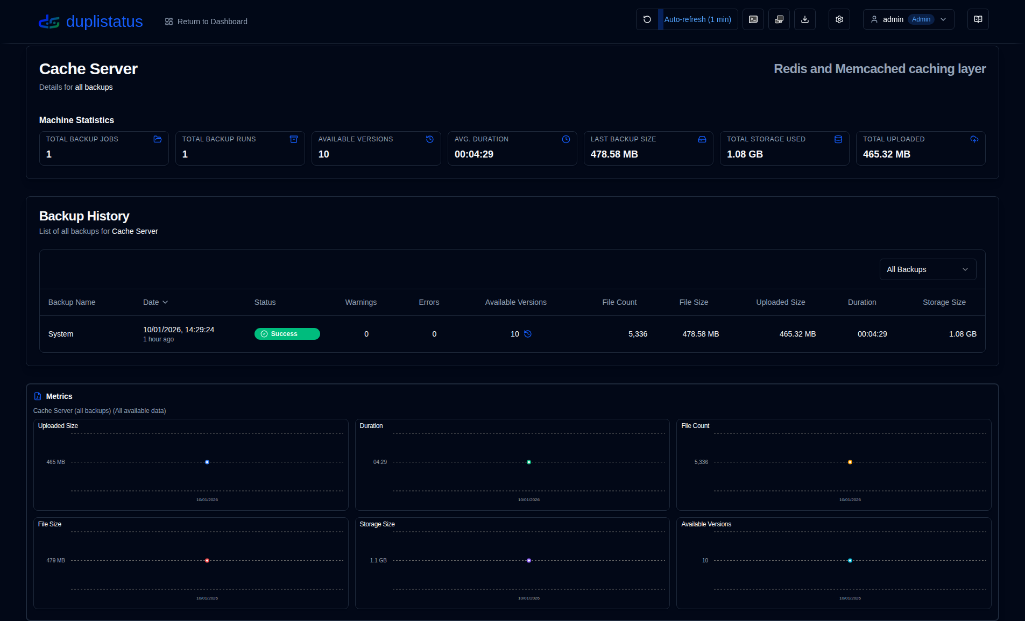
Task: Click the File Count chart data point
Action: [850, 462]
